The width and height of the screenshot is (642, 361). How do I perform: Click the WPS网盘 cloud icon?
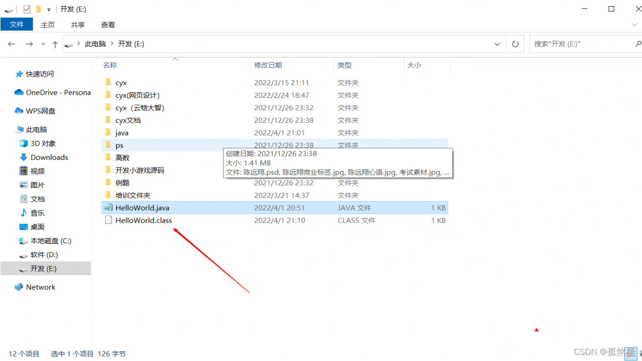click(19, 111)
